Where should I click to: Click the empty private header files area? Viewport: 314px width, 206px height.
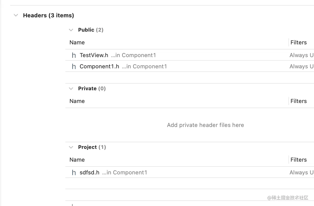coord(205,125)
